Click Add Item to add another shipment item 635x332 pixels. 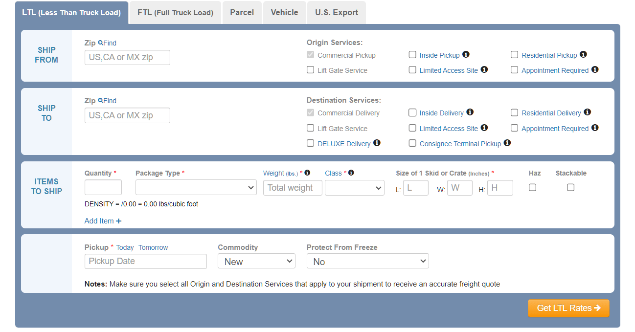[103, 221]
